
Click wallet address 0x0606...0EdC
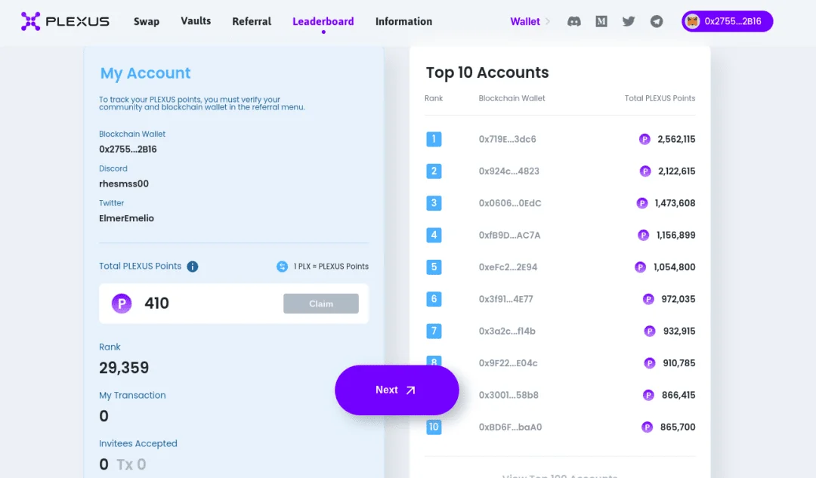(x=510, y=203)
